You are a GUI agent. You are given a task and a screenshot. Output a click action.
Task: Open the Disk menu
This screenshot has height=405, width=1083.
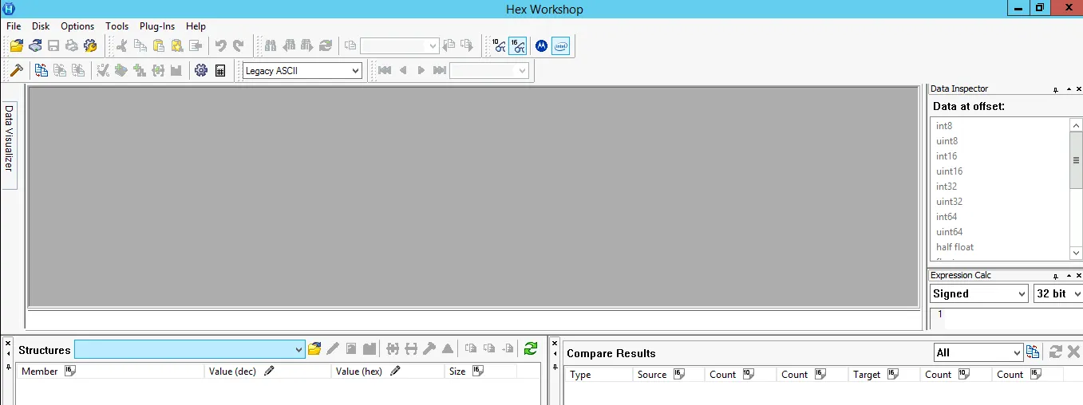(41, 26)
